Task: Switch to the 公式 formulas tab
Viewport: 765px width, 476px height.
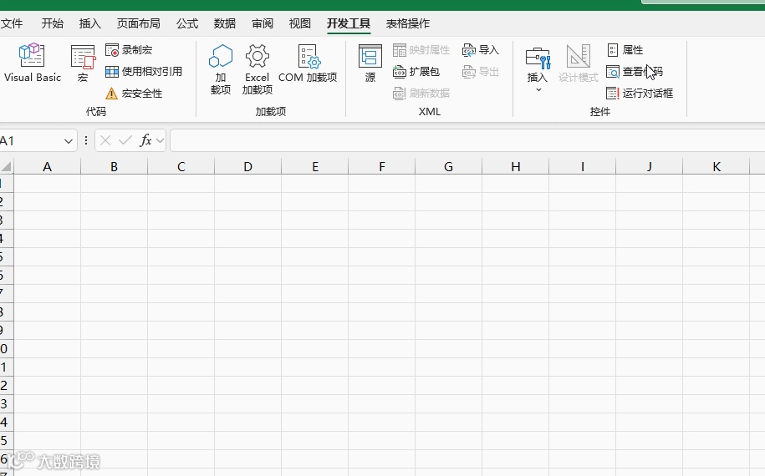Action: point(187,23)
